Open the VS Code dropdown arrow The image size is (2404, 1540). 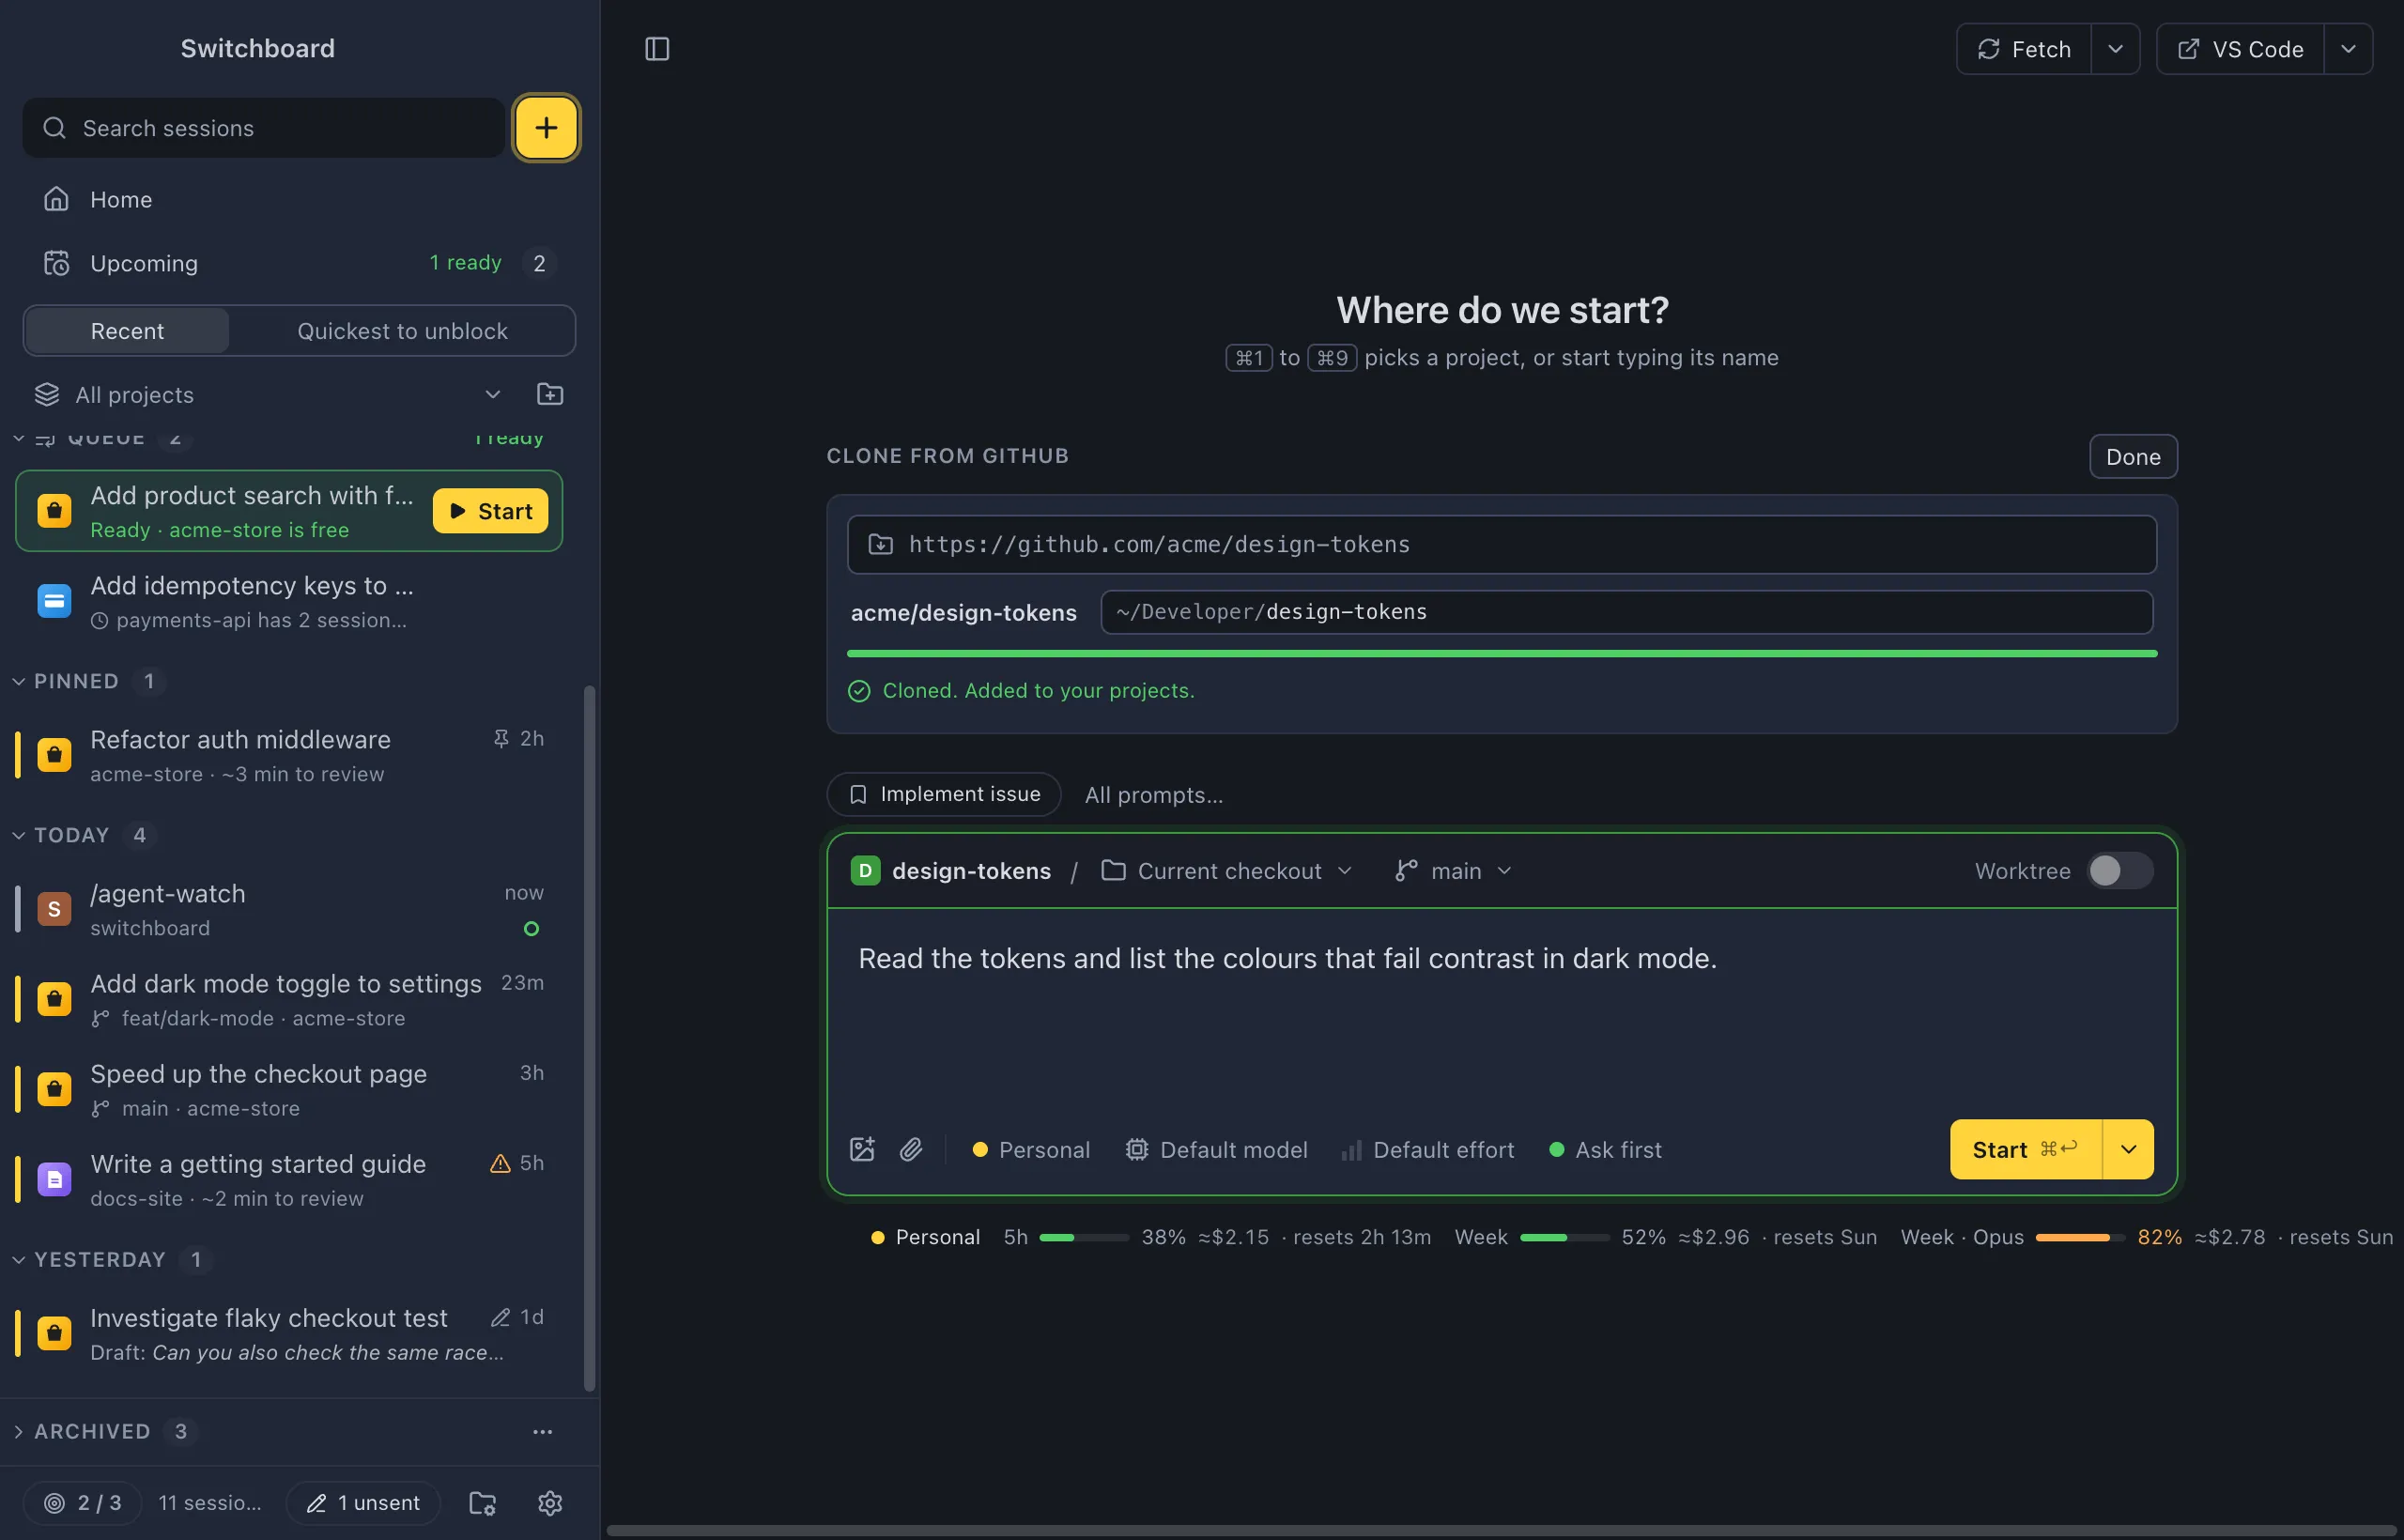click(2348, 49)
